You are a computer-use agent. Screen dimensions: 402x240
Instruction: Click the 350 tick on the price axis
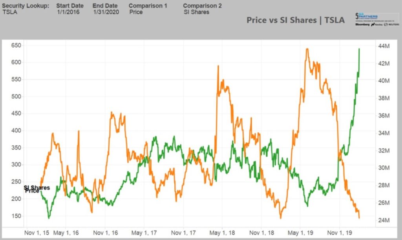(16, 148)
